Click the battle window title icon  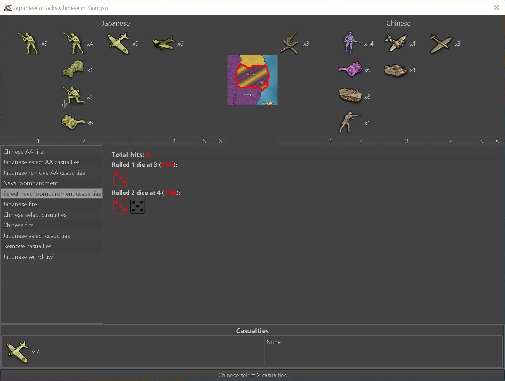pos(8,7)
